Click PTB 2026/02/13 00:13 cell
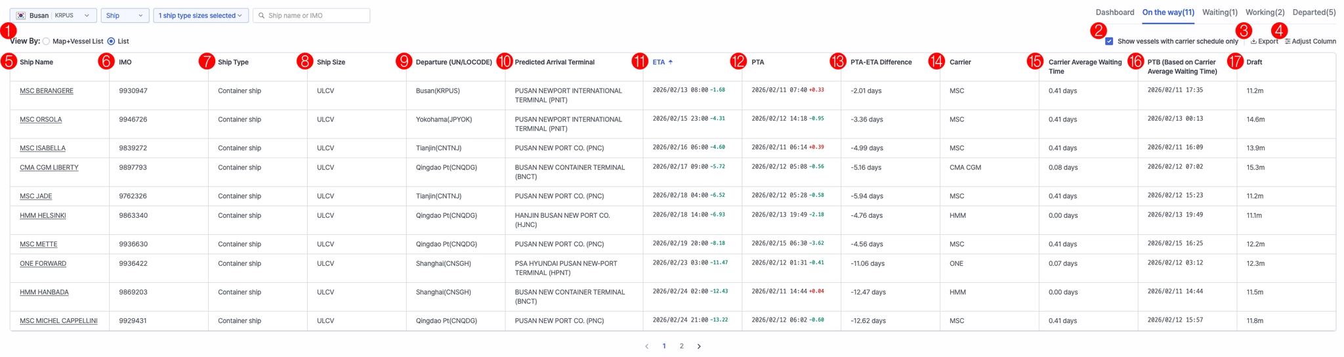1344x357 pixels. 1175,119
